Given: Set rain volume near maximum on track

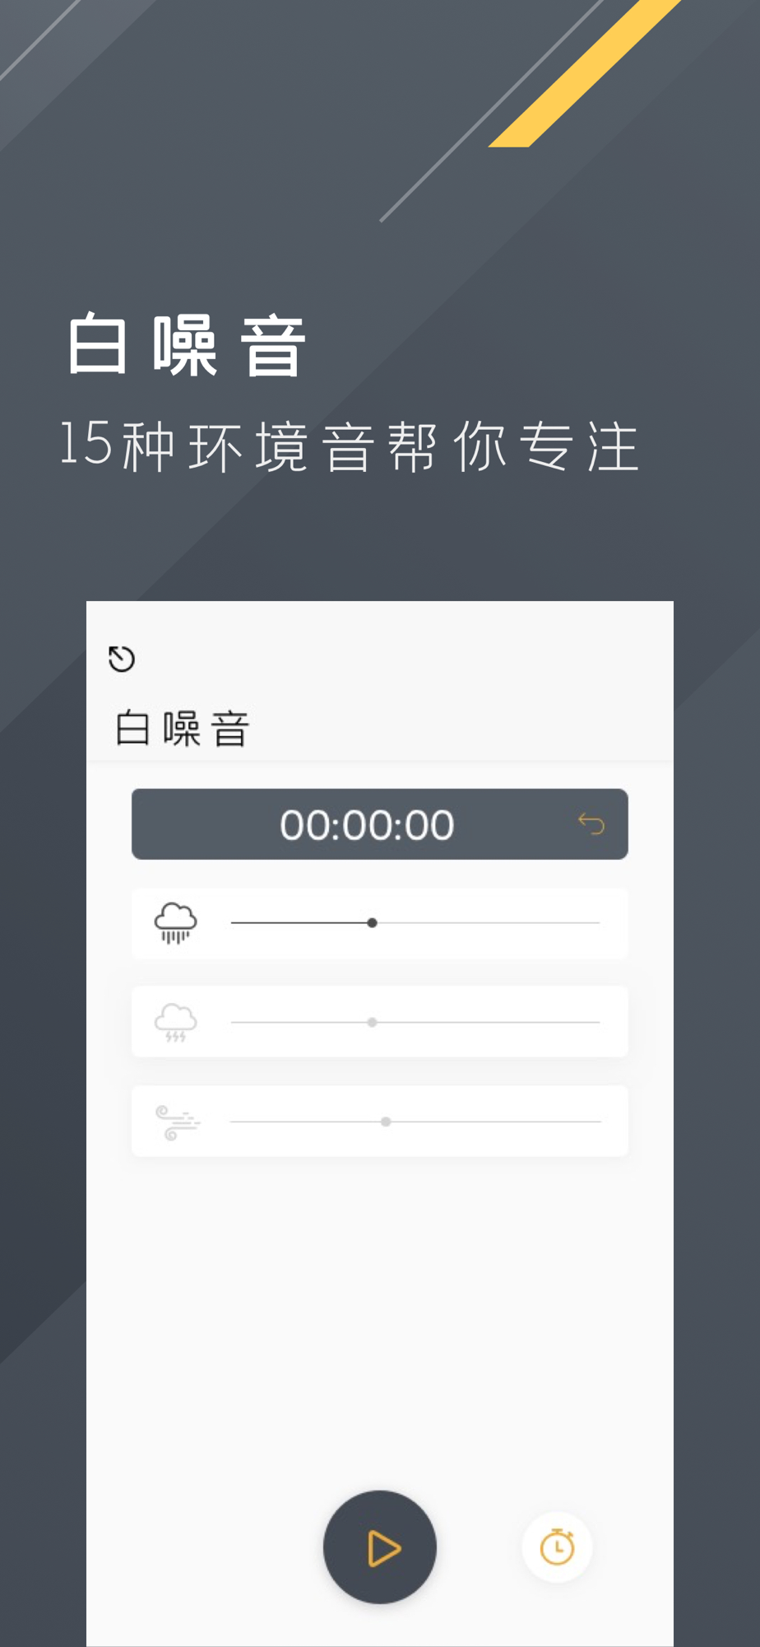Looking at the screenshot, I should [584, 923].
